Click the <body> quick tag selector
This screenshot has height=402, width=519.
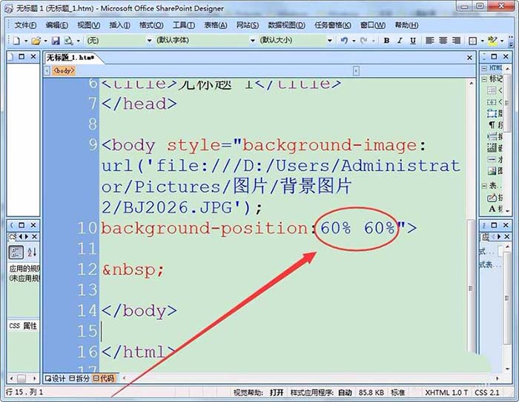click(x=64, y=71)
